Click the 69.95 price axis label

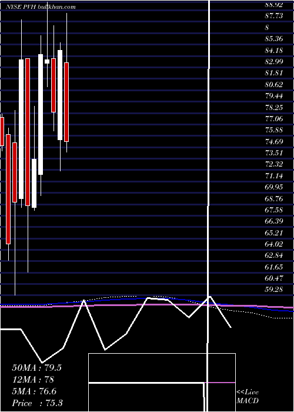pos(274,187)
